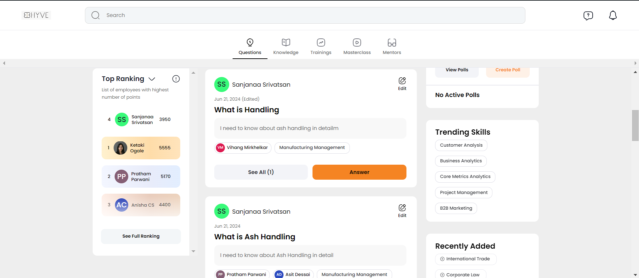This screenshot has width=639, height=278.
Task: Open View Polls
Action: [x=457, y=71]
